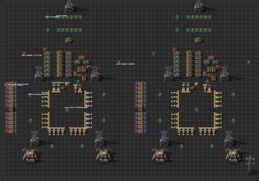The height and width of the screenshot is (181, 259).
Task: Click bottom-left round machine of right blueprint
Action: click(160, 156)
